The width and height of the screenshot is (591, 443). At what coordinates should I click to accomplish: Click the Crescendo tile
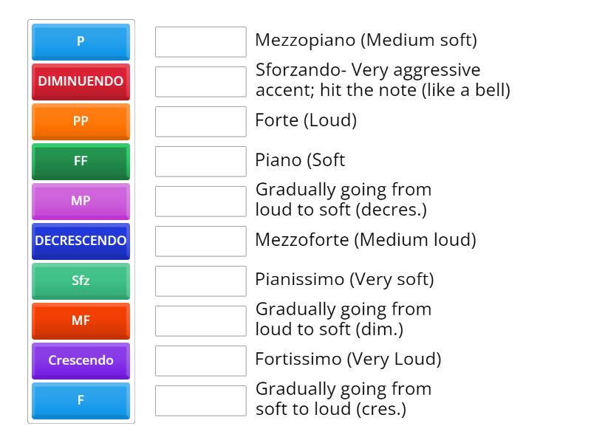[80, 361]
